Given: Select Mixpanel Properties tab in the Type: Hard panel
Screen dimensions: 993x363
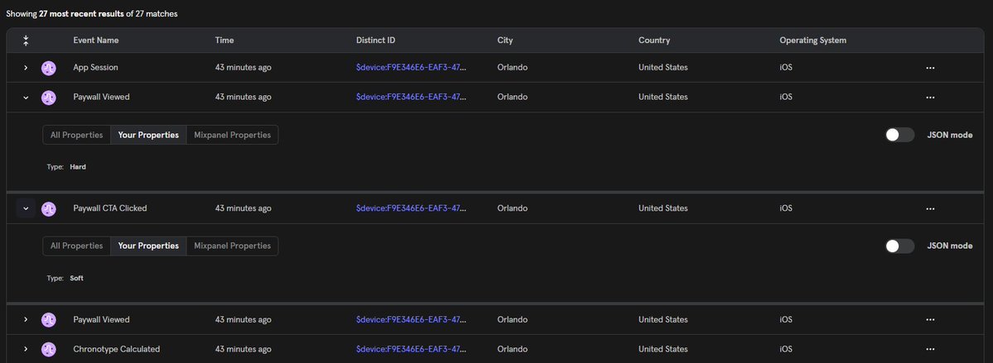Looking at the screenshot, I should pos(233,135).
